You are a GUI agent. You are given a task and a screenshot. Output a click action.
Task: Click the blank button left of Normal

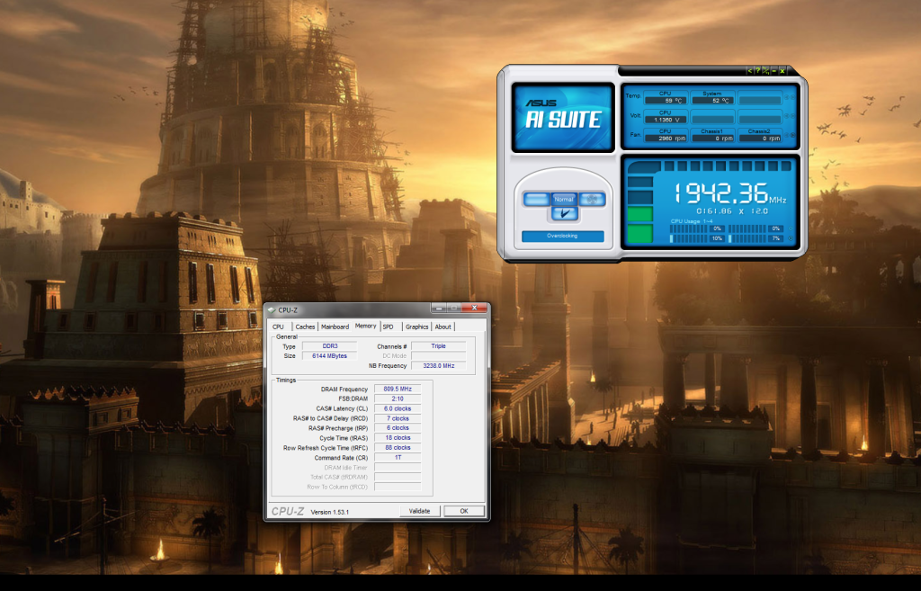pos(536,199)
